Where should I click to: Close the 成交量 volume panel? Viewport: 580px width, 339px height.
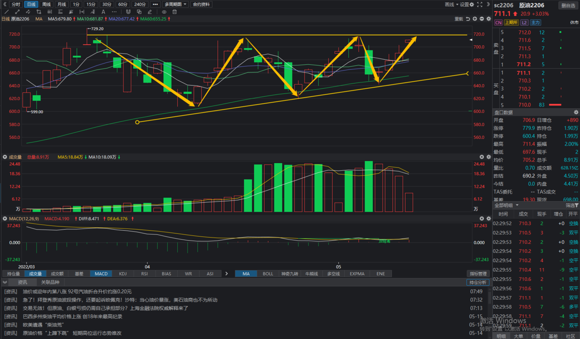[482, 157]
